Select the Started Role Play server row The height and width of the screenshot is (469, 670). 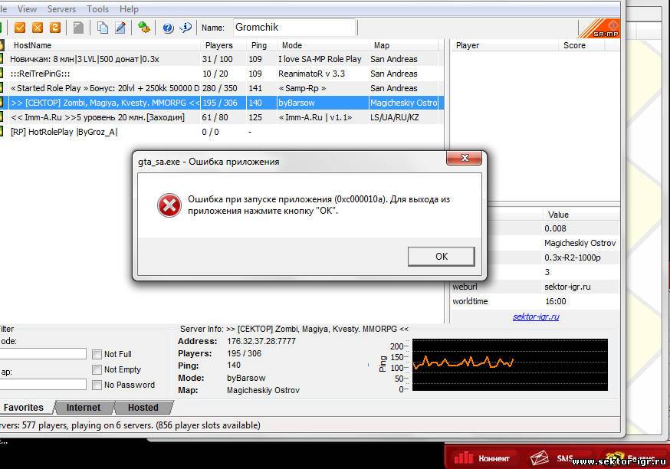click(x=222, y=88)
